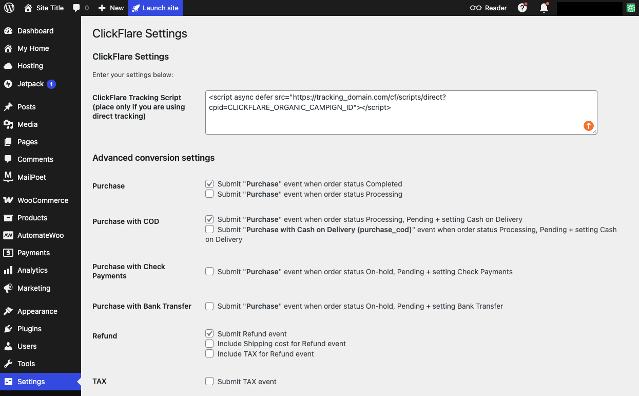Enable Purchase event for Bank Transfer

click(x=209, y=306)
